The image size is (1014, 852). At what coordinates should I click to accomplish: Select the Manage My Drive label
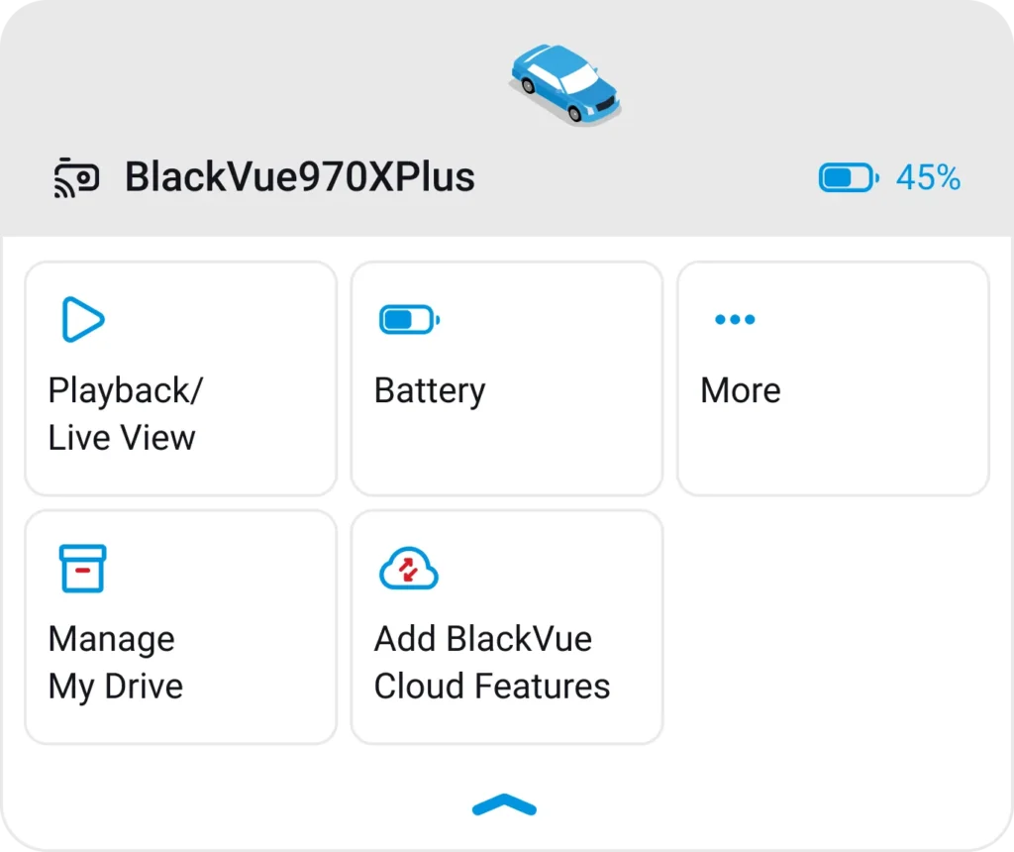click(114, 663)
